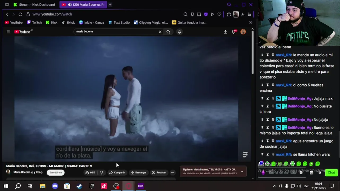Open the YouTube bookmark

point(14,23)
